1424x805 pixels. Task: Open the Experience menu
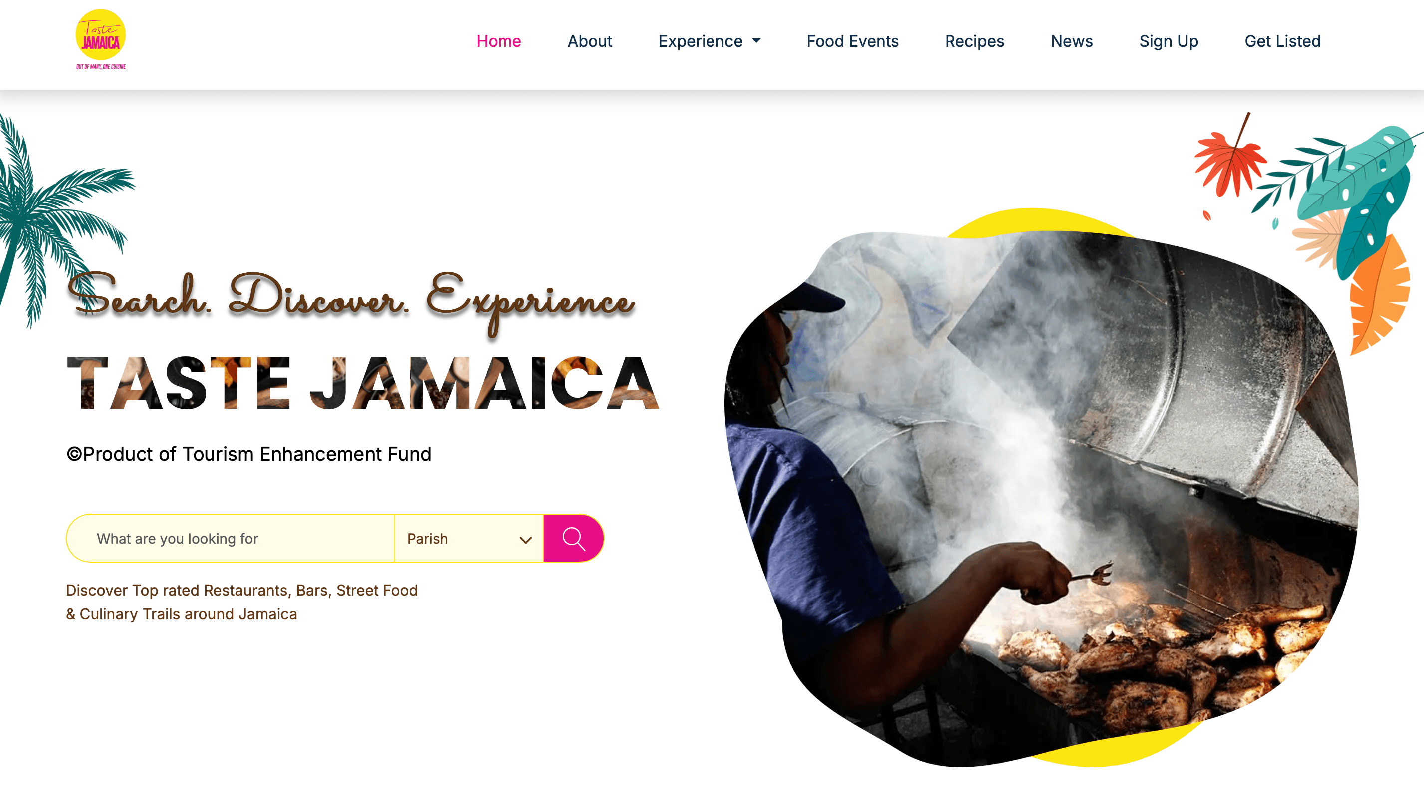709,41
